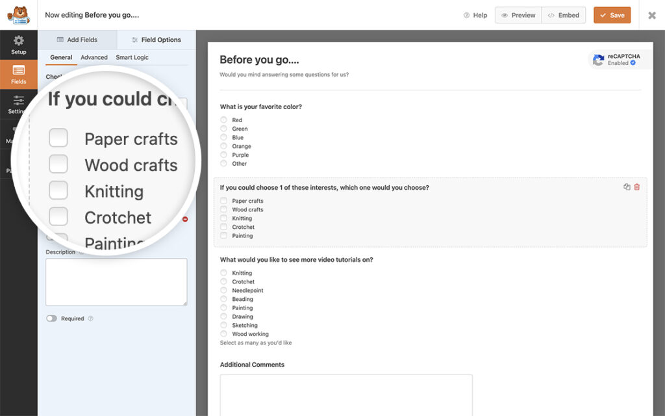This screenshot has height=416, width=665.
Task: Duplicate the interests checkbox field
Action: (626, 187)
